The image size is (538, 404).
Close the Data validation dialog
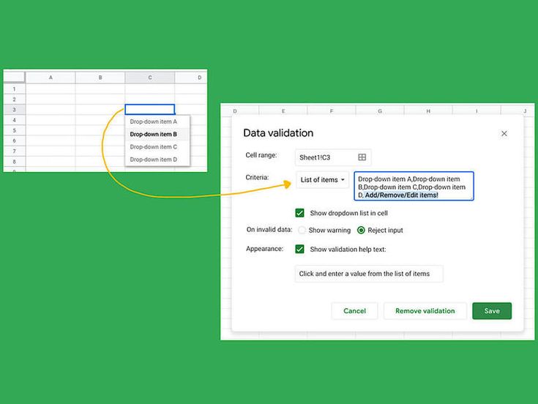pyautogui.click(x=504, y=133)
